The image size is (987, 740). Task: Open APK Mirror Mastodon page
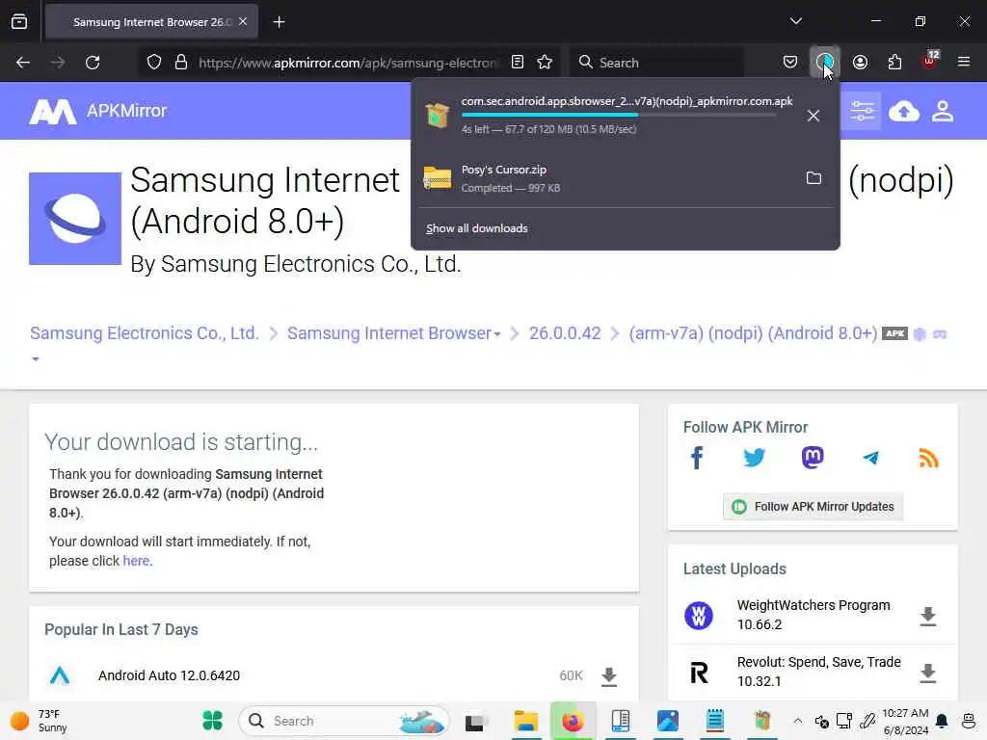813,458
